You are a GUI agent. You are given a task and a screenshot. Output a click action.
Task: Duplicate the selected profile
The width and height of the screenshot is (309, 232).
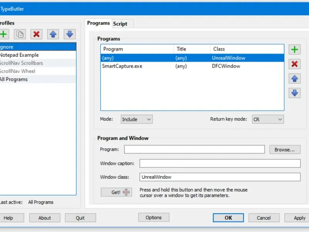coord(20,34)
